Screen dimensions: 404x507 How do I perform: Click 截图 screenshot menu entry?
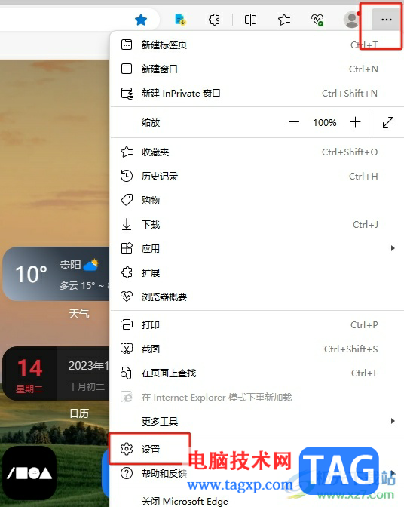tap(257, 349)
